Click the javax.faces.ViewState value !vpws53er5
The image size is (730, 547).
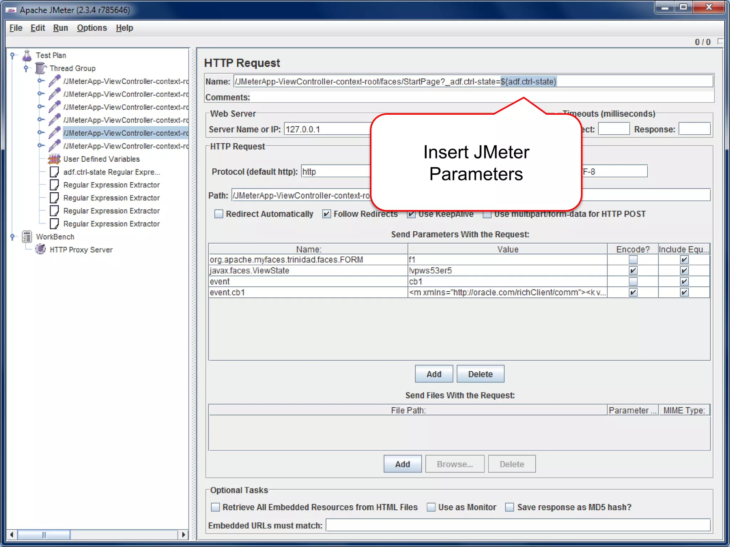click(x=430, y=271)
